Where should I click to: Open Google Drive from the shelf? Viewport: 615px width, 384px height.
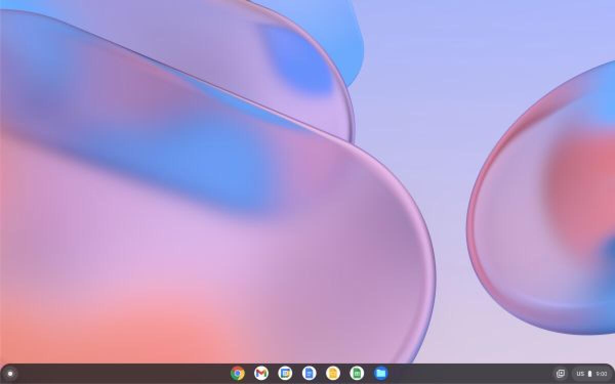click(x=285, y=373)
